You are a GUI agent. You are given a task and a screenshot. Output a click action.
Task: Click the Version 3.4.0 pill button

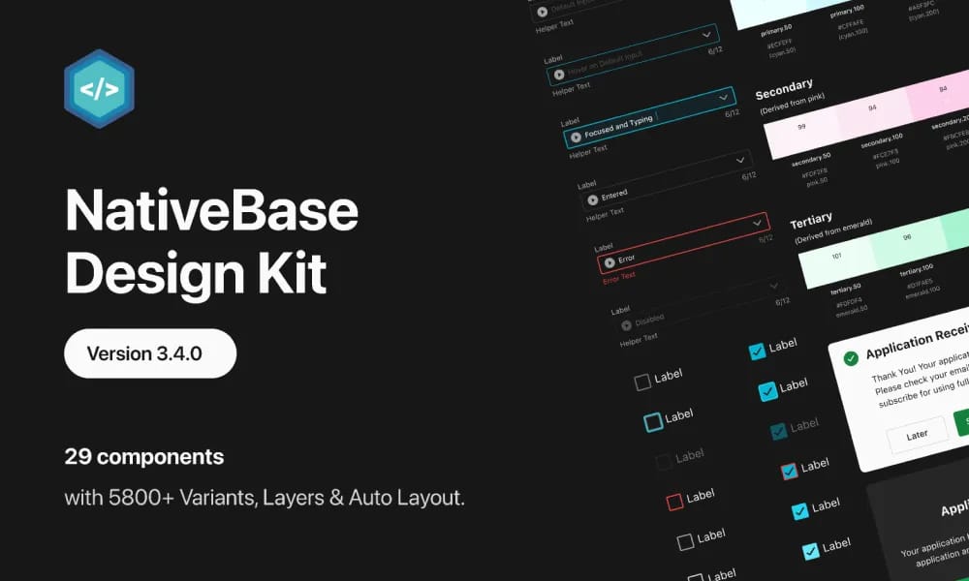coord(150,353)
